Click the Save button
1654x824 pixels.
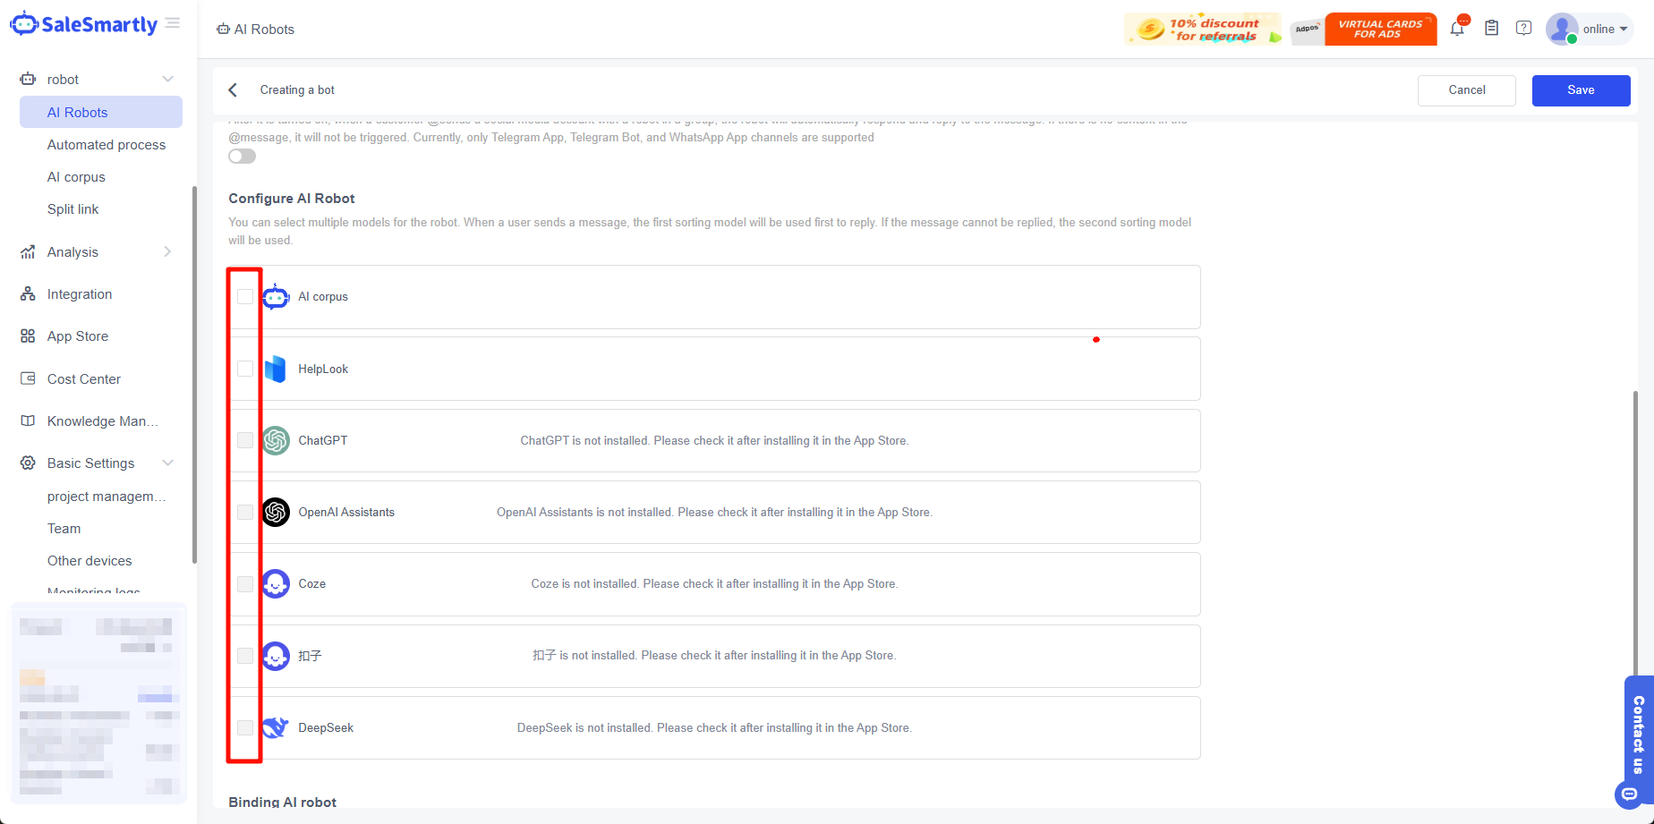coord(1581,90)
